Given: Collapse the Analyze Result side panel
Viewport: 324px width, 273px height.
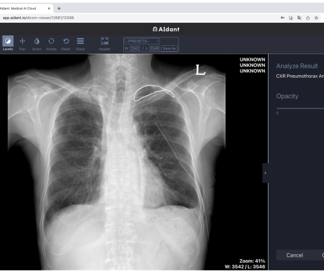Looking at the screenshot, I should [x=265, y=173].
